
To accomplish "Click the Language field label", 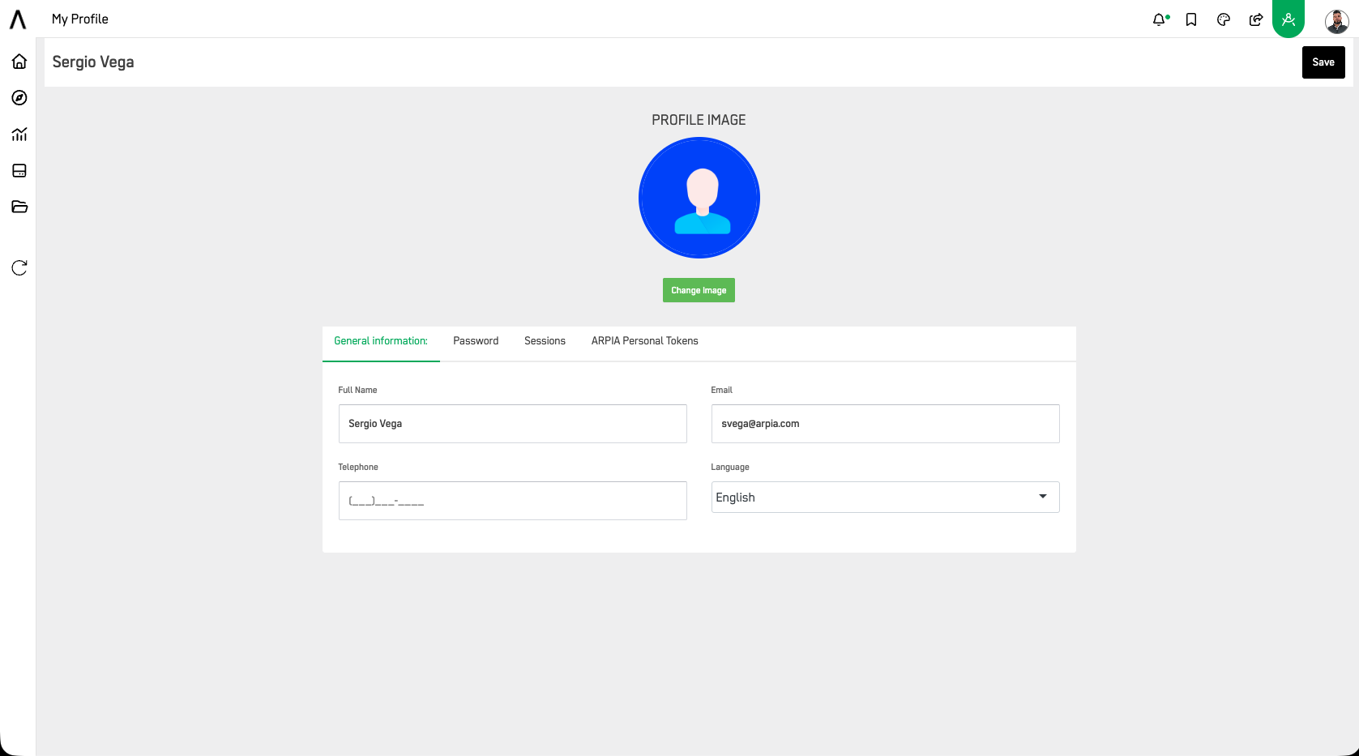I will 730,467.
